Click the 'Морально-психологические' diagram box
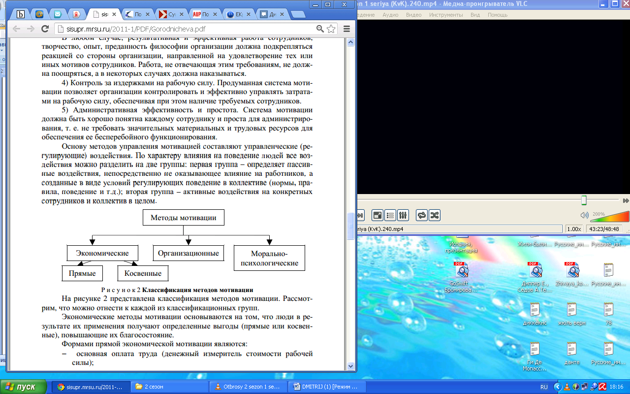The image size is (630, 394). (269, 258)
